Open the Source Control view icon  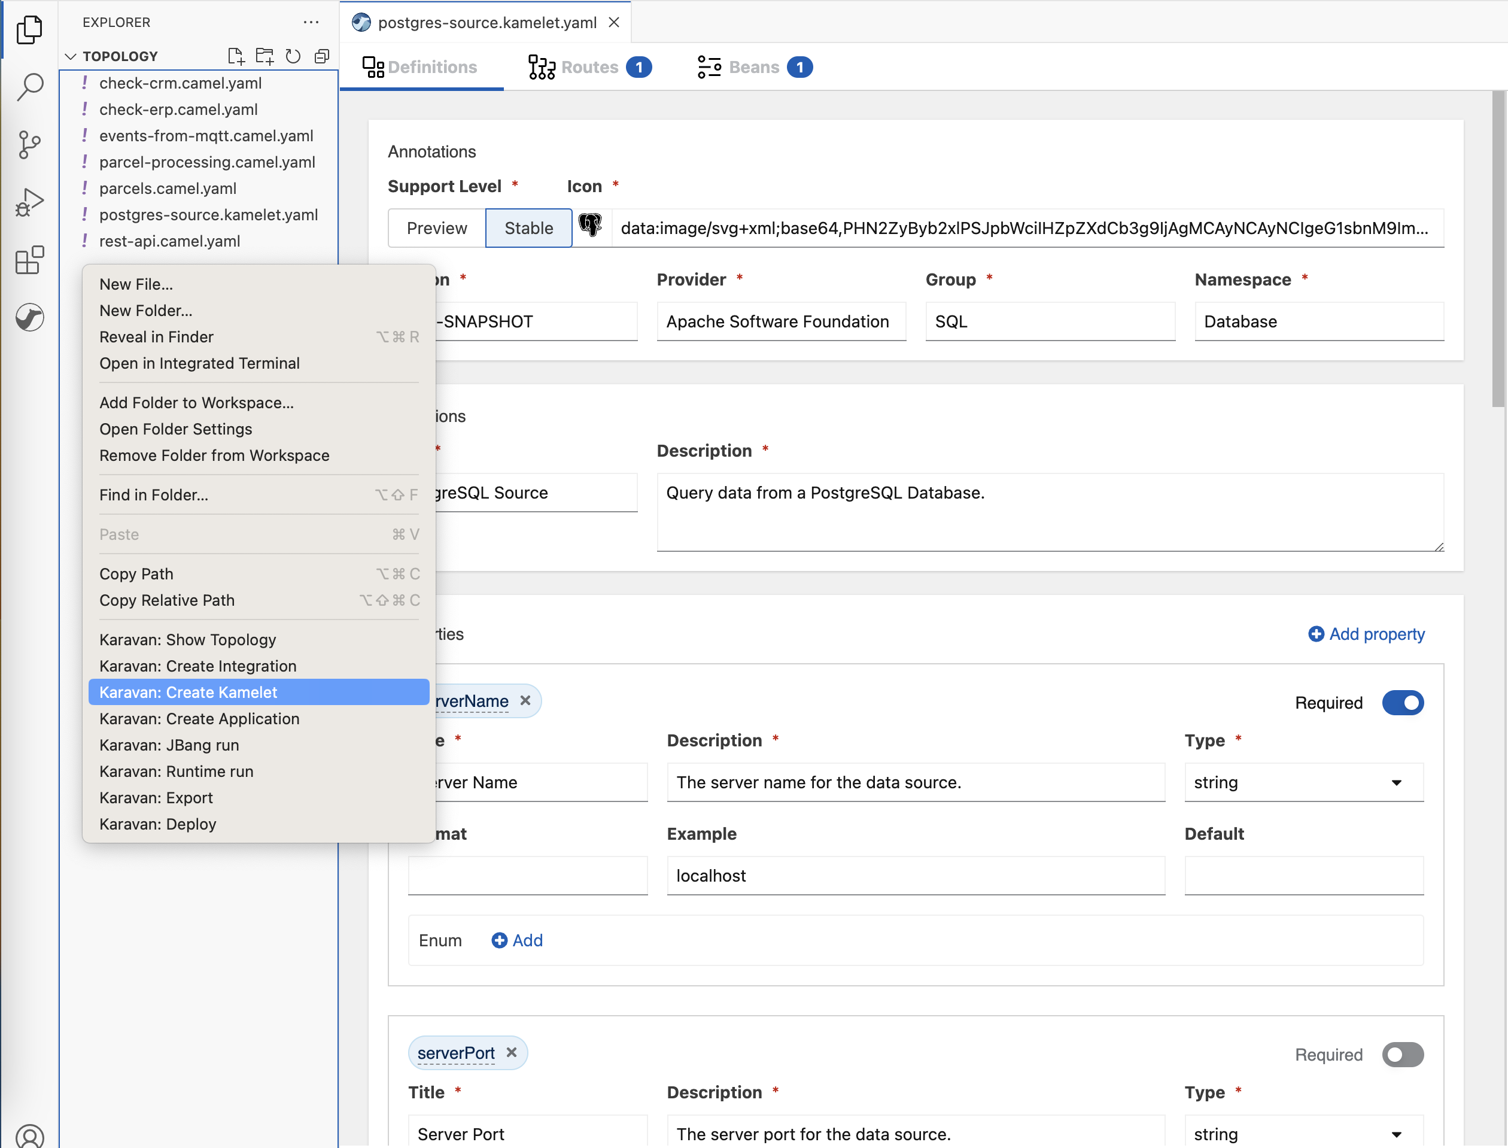30,144
